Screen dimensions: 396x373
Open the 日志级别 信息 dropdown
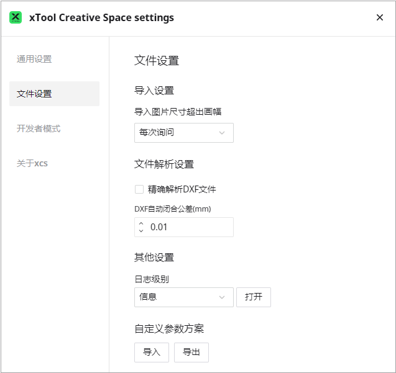(x=184, y=297)
